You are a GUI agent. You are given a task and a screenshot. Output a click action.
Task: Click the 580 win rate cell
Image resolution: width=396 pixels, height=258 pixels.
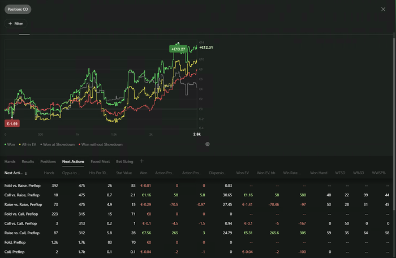pyautogui.click(x=303, y=195)
